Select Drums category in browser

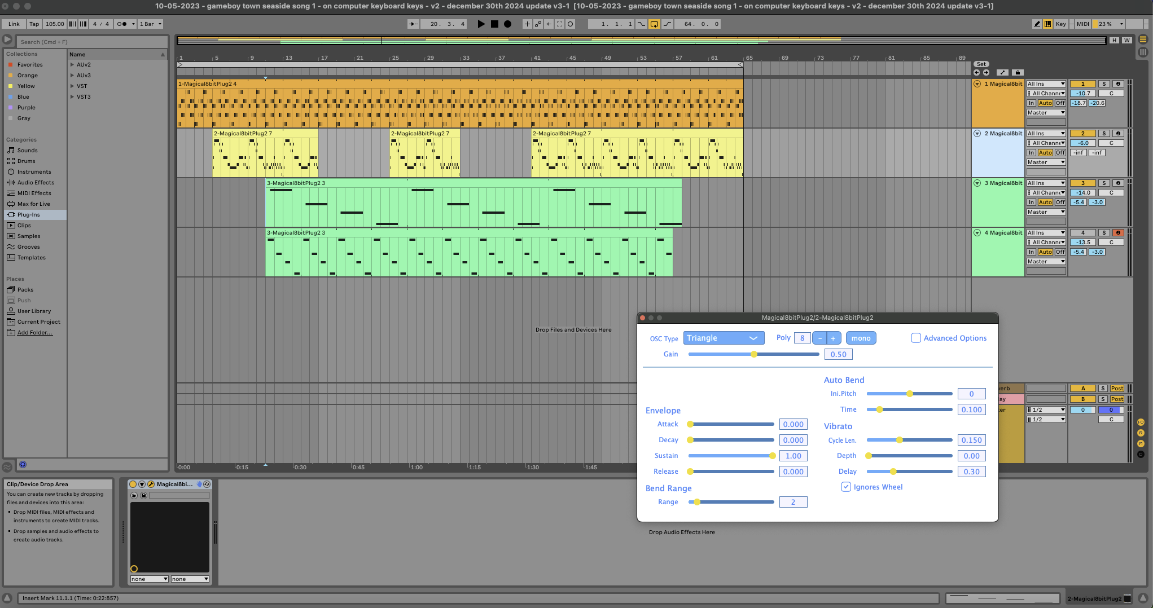point(26,161)
